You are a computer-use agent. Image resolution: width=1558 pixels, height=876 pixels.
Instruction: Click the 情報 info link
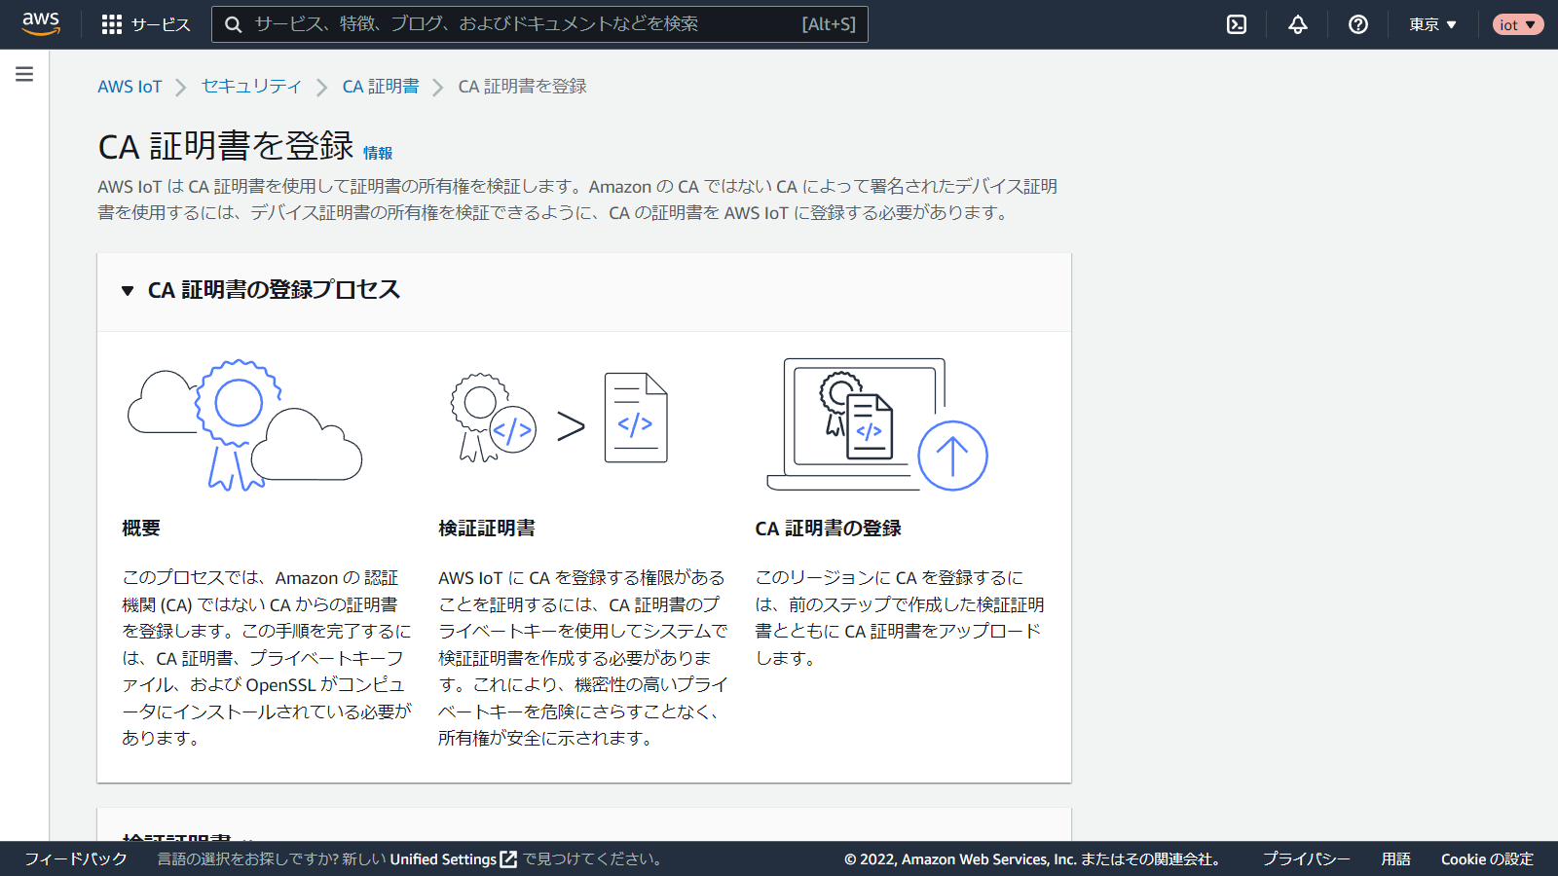pyautogui.click(x=378, y=153)
